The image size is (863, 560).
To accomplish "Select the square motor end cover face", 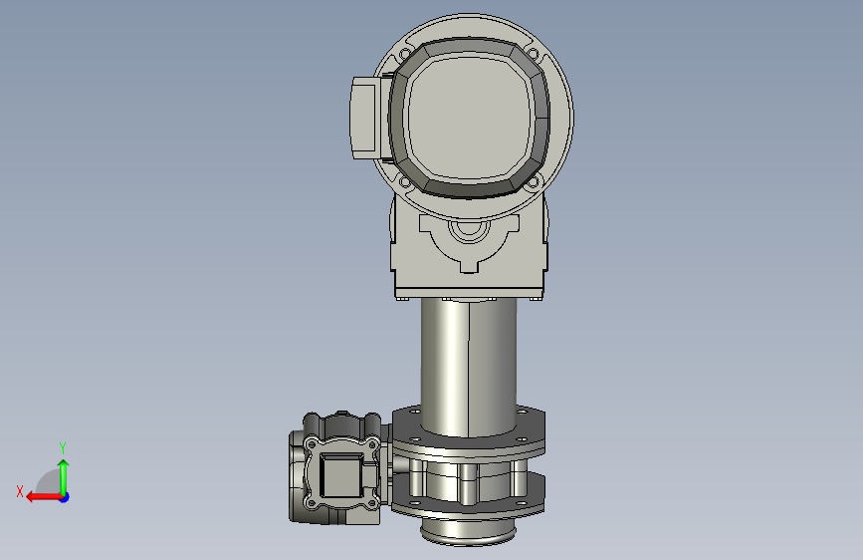I will tap(469, 118).
